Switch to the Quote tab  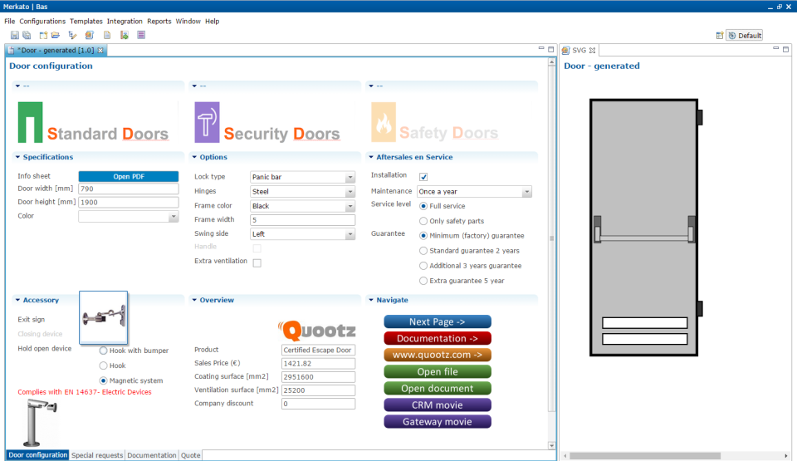pyautogui.click(x=191, y=455)
